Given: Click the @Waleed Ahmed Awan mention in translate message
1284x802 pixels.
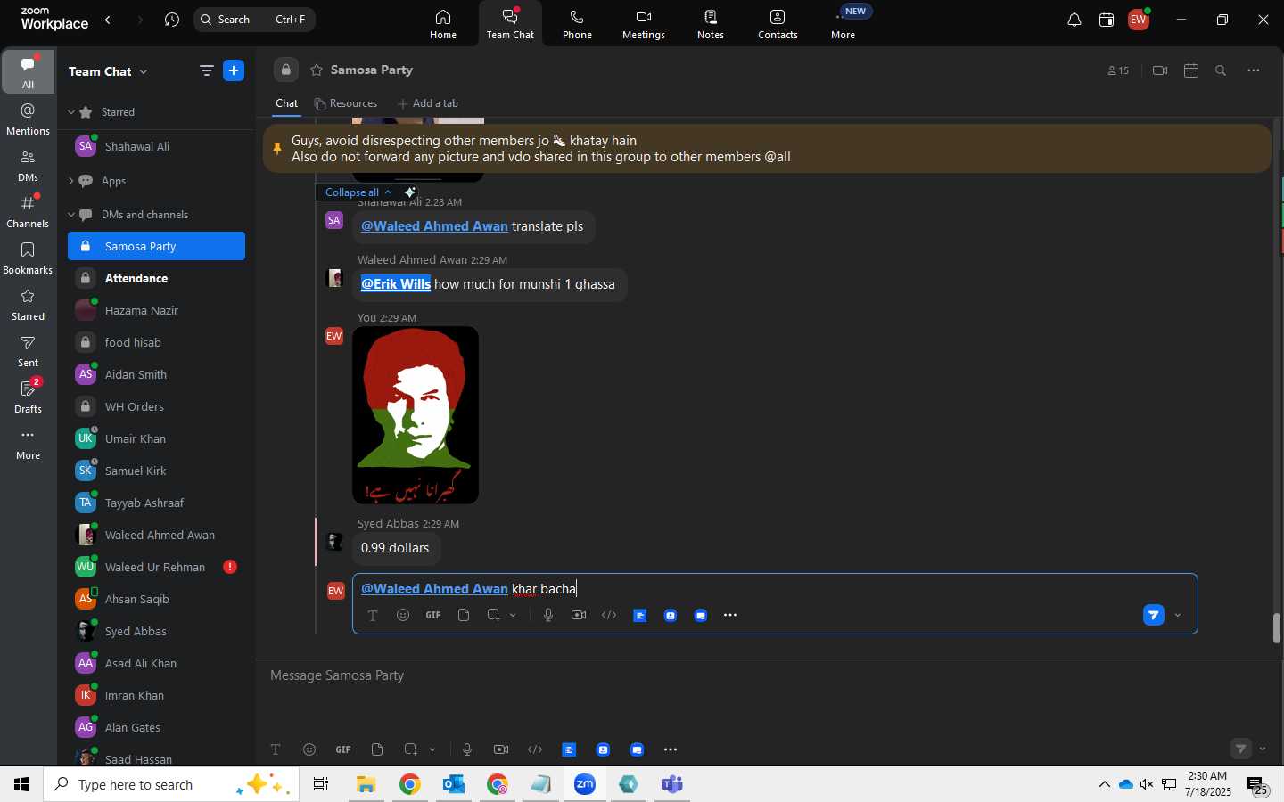Looking at the screenshot, I should (434, 226).
